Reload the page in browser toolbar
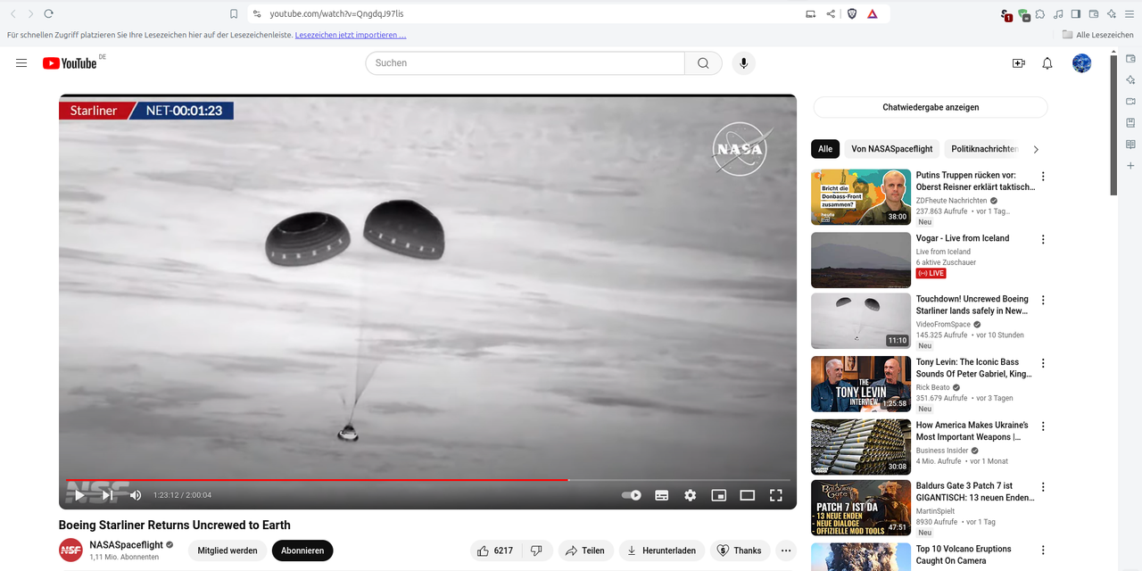Screen dimensions: 1142x571 48,13
